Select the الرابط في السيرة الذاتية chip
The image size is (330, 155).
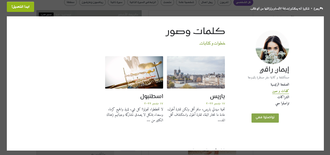click(143, 2)
